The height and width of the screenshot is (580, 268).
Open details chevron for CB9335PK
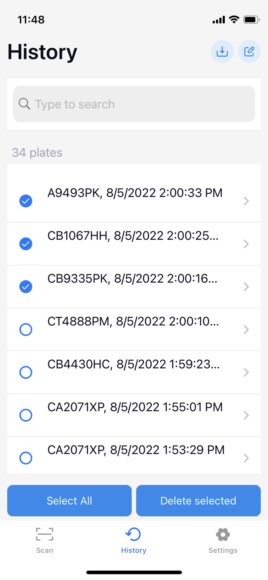point(246,287)
